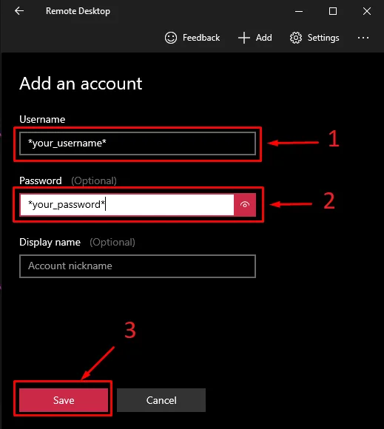Click the Display name nickname field
384x429 pixels.
(x=138, y=266)
